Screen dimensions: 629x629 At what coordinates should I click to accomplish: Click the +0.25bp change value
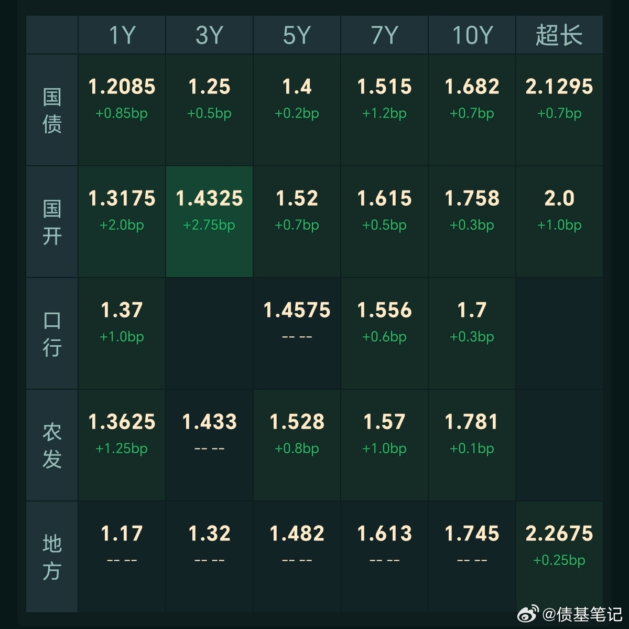click(x=559, y=560)
